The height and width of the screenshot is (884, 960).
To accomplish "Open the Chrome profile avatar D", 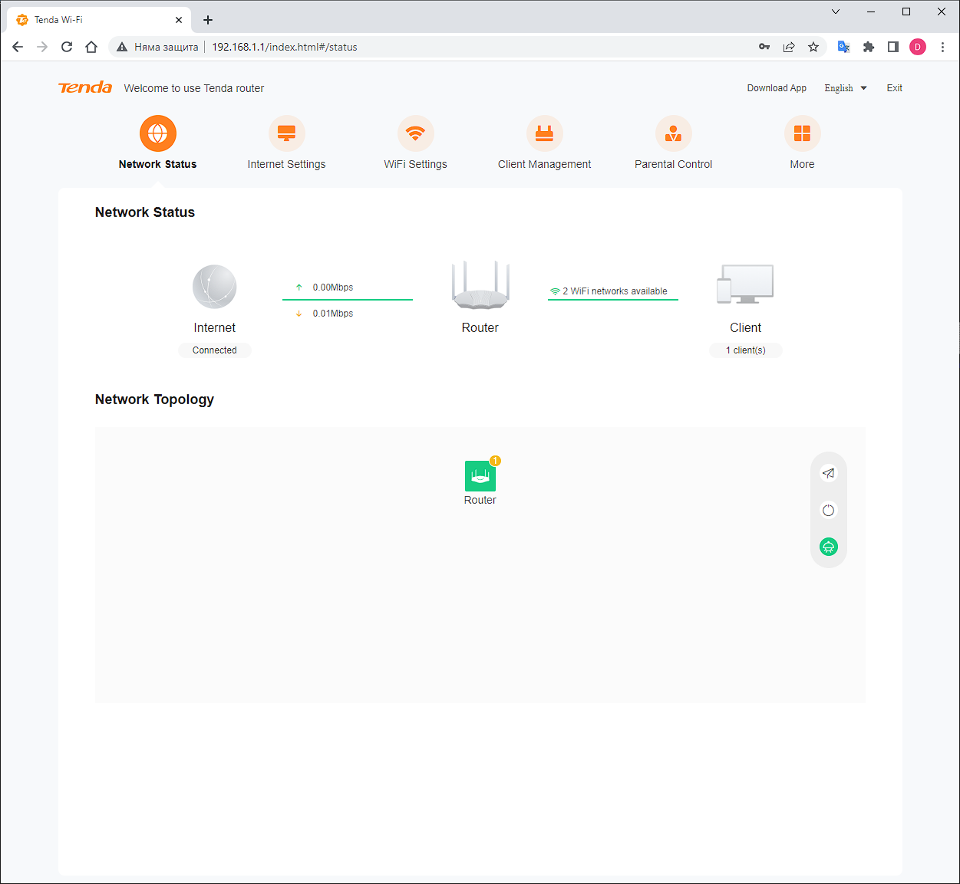I will [x=918, y=47].
